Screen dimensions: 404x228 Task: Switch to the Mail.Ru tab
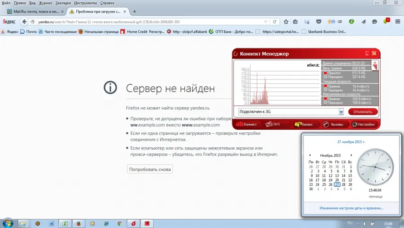pyautogui.click(x=35, y=12)
